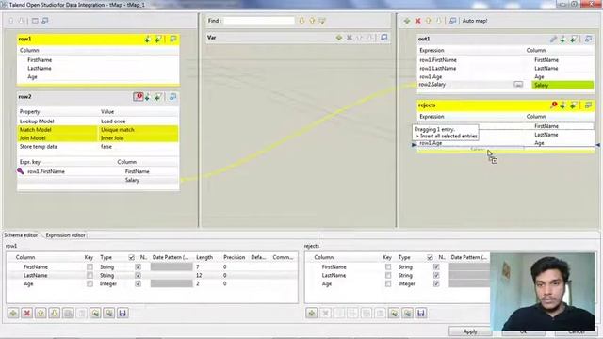Viewport: 603px width, 339px height.
Task: Select row1.FirstName expression key in row2
Action: [46, 171]
